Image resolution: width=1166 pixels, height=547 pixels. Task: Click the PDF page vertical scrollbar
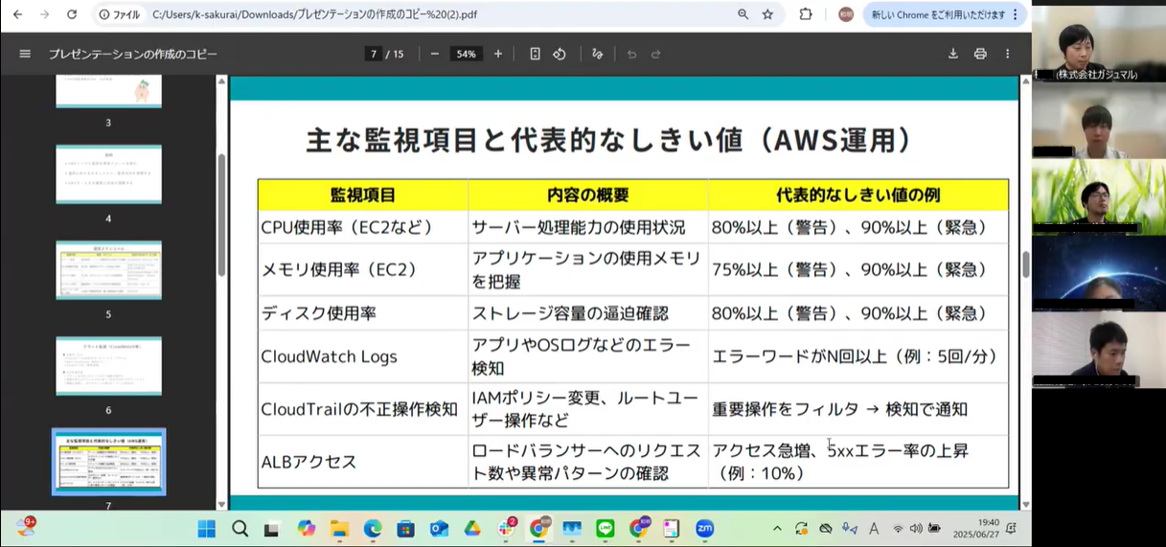click(1025, 264)
